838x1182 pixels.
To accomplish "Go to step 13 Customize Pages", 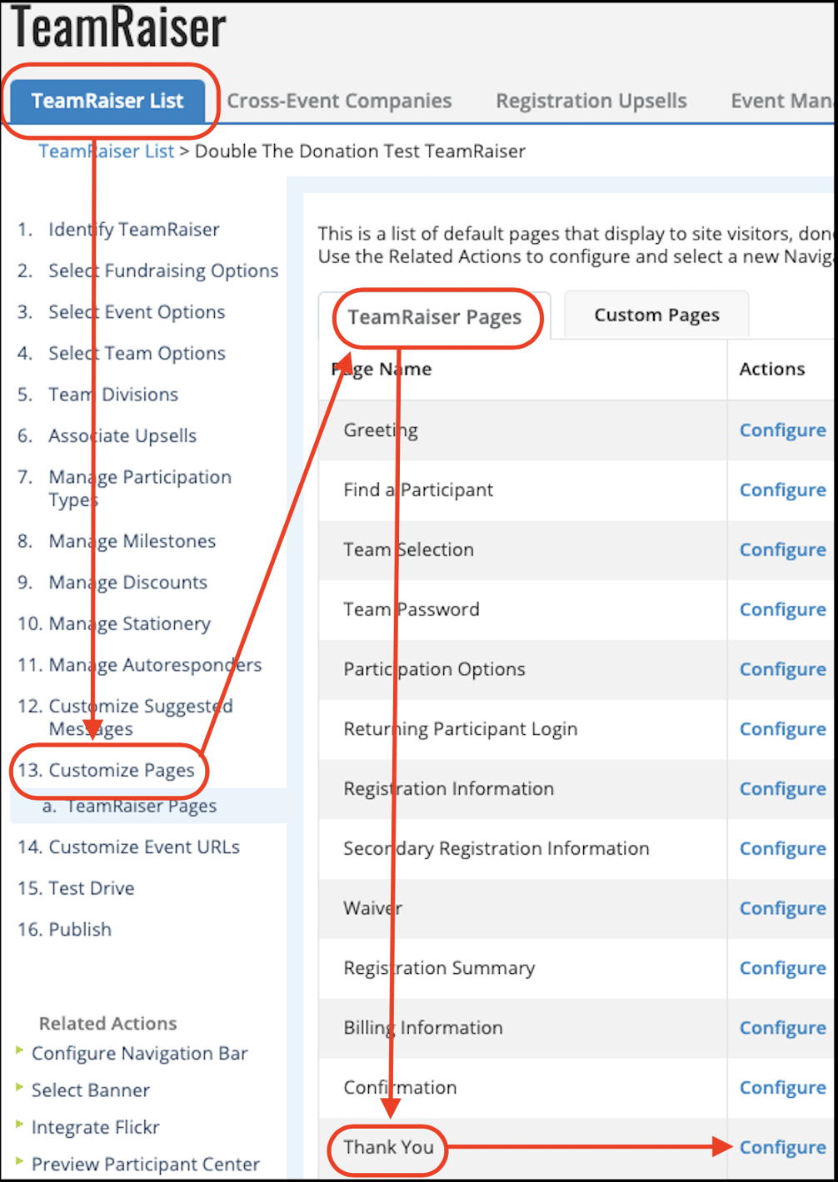I will pos(121,770).
